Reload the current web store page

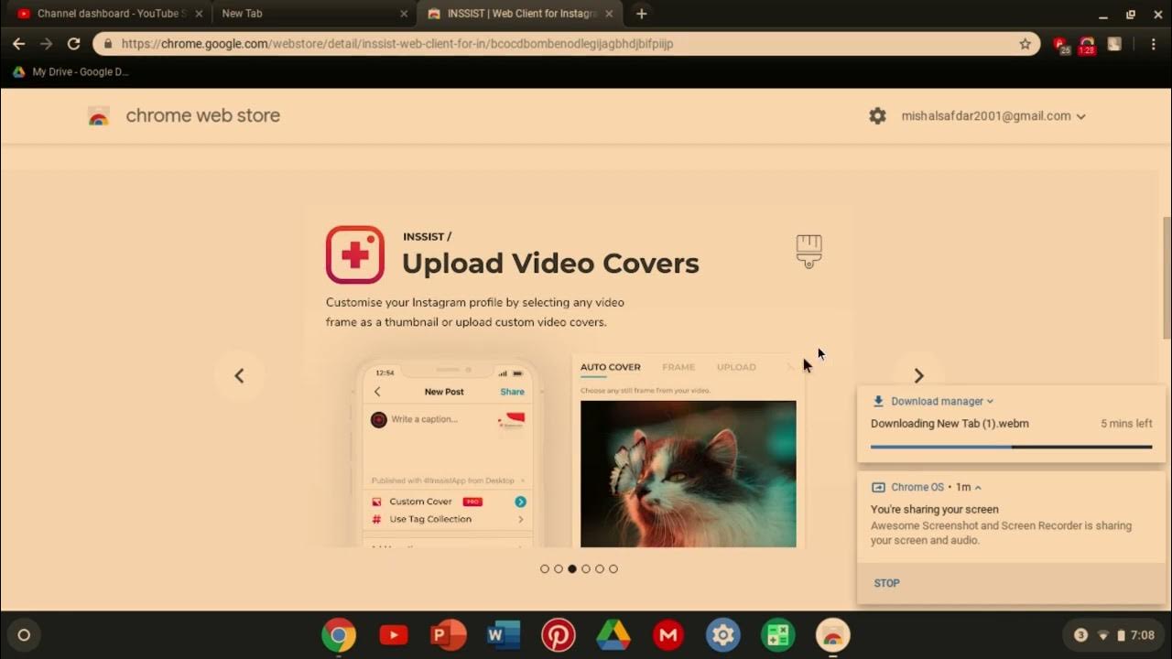pyautogui.click(x=74, y=44)
